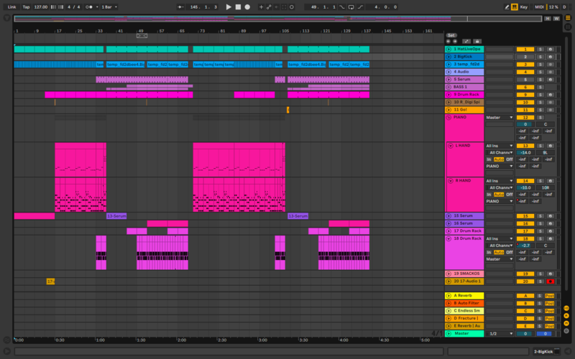Solo the 2 BigKick track

click(x=541, y=56)
